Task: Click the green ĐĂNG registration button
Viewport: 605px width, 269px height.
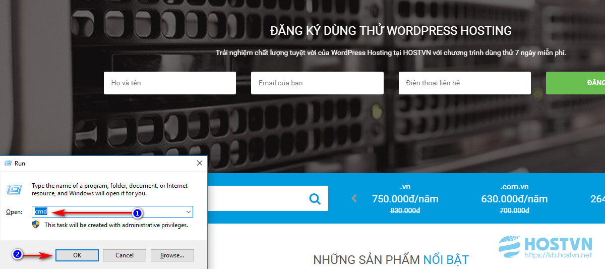Action: [575, 83]
